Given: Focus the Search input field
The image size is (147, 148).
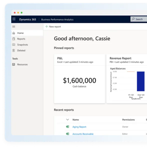Looking at the screenshot, I should click(x=139, y=19).
